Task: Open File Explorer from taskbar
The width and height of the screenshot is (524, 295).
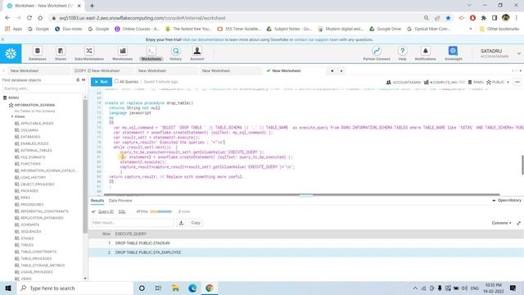Action: point(175,288)
